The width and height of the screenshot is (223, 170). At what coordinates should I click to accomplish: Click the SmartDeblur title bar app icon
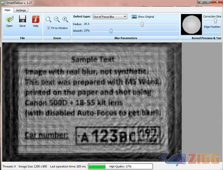click(x=3, y=3)
